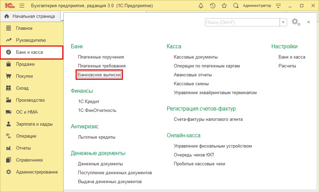
Task: Click the Операции Дт/Кт icon
Action: [9, 136]
